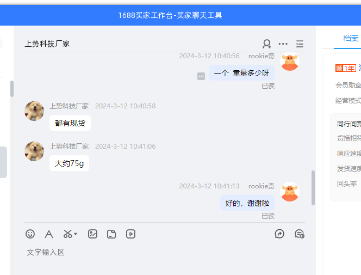Click the message bubble 大约75g
361x275 pixels.
pos(69,163)
